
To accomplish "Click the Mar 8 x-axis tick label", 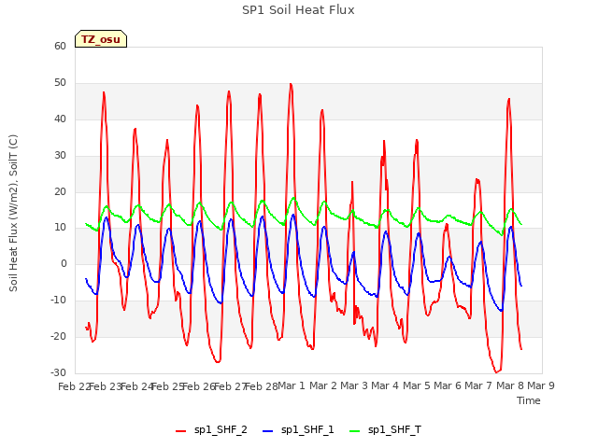I will (509, 385).
